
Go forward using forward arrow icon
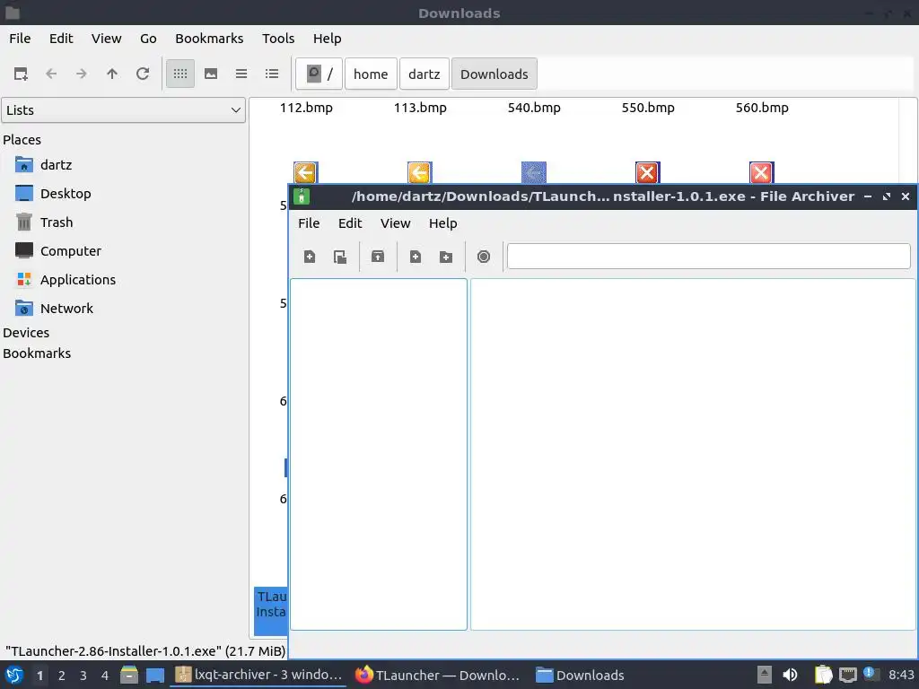pyautogui.click(x=82, y=74)
